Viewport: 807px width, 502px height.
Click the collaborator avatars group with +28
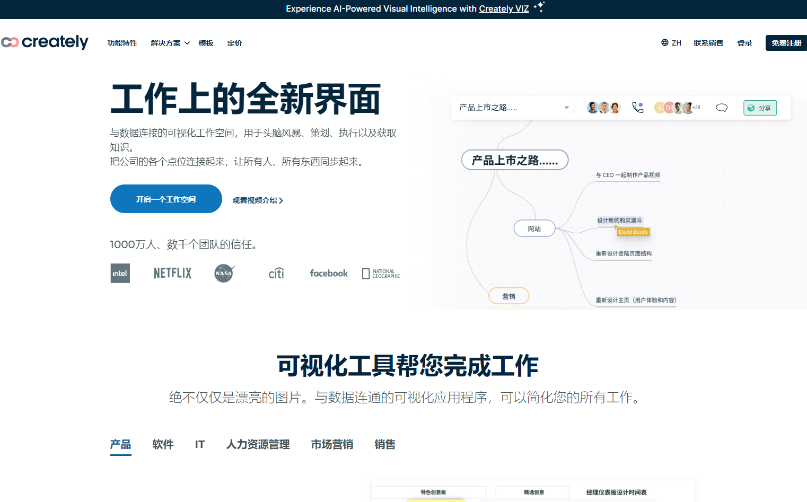click(x=677, y=108)
